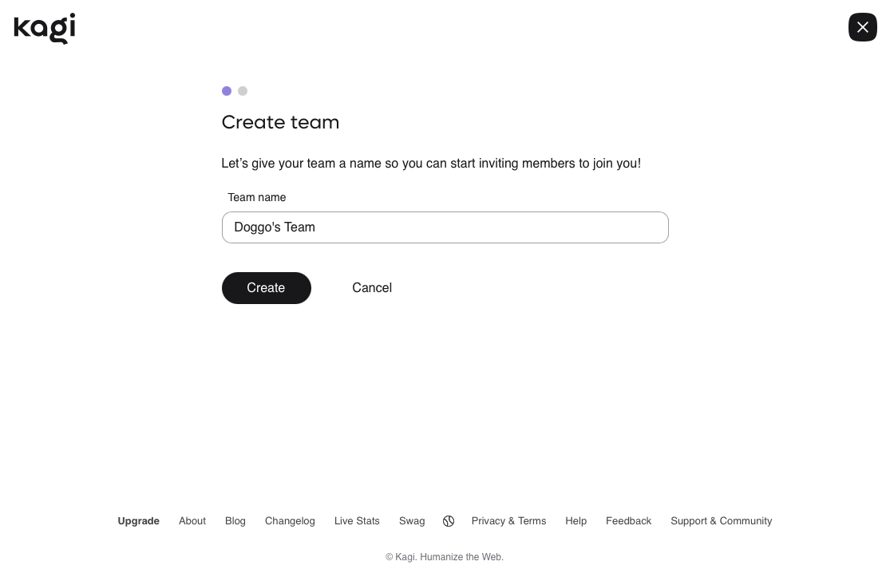Click the Create button
Screen dimensions: 890x577
(x=266, y=288)
